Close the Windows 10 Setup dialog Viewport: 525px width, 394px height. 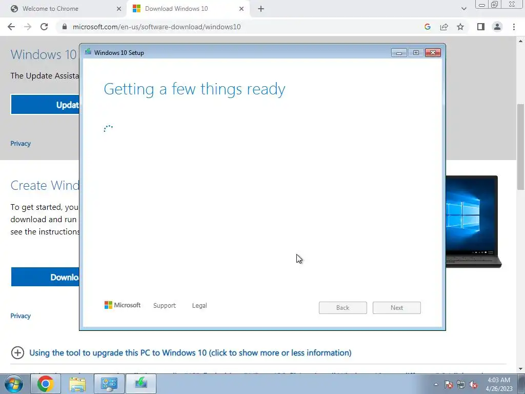[x=433, y=53]
